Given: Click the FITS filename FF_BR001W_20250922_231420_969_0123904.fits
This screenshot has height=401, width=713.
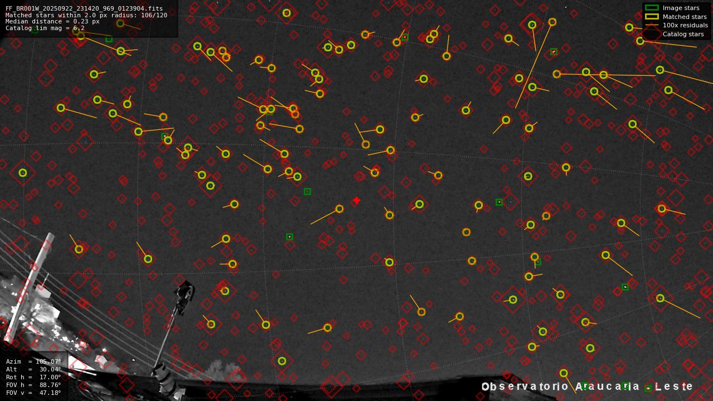Looking at the screenshot, I should (84, 9).
